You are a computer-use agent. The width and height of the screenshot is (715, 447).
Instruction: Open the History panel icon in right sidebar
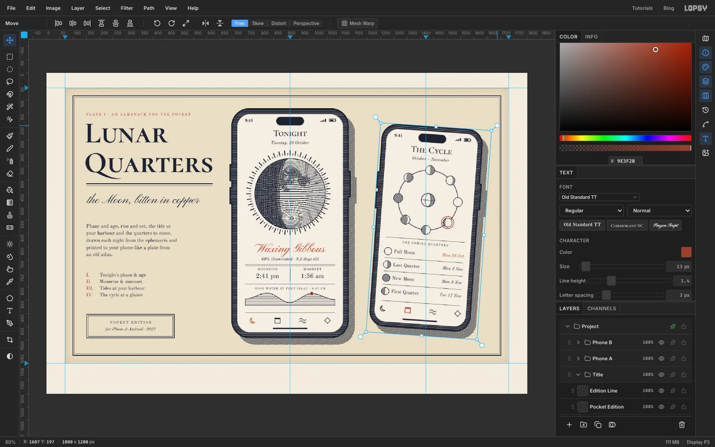click(x=706, y=110)
